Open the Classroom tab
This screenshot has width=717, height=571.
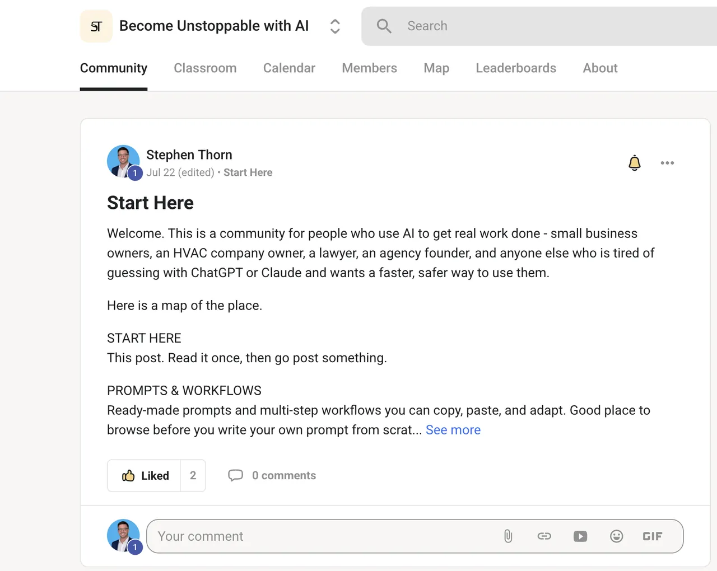205,68
